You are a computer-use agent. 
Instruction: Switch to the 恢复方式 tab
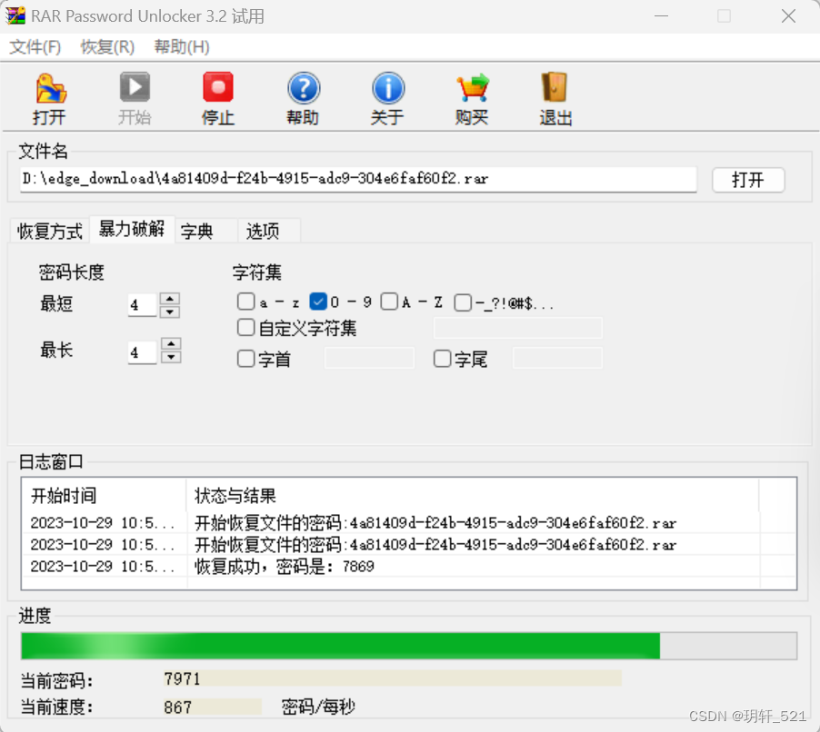[x=50, y=231]
